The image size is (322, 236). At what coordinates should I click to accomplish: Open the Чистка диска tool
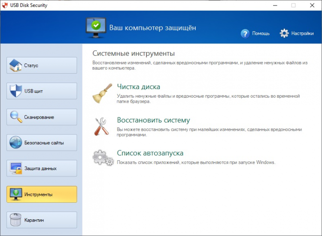click(138, 87)
